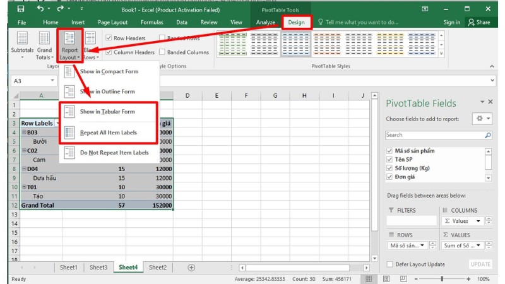Image resolution: width=505 pixels, height=284 pixels.
Task: Open the Grand Totals button
Action: 44,45
